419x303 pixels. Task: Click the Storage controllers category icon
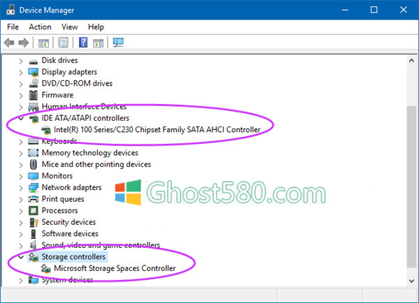(x=34, y=257)
